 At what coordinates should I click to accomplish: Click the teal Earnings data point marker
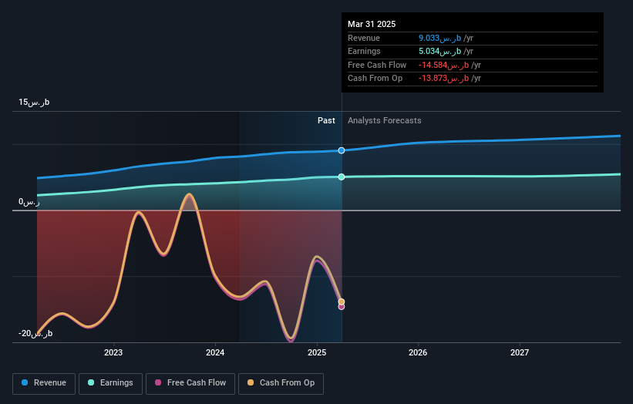point(342,177)
